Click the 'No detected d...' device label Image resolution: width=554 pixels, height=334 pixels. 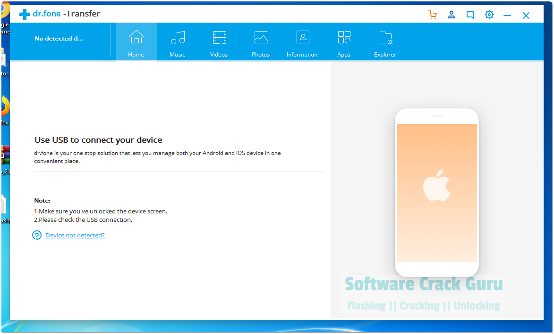coord(59,39)
